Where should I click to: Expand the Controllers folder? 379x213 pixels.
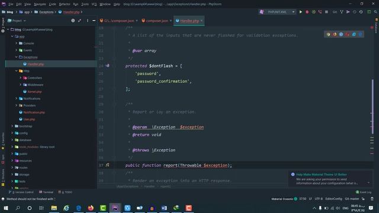pos(21,78)
